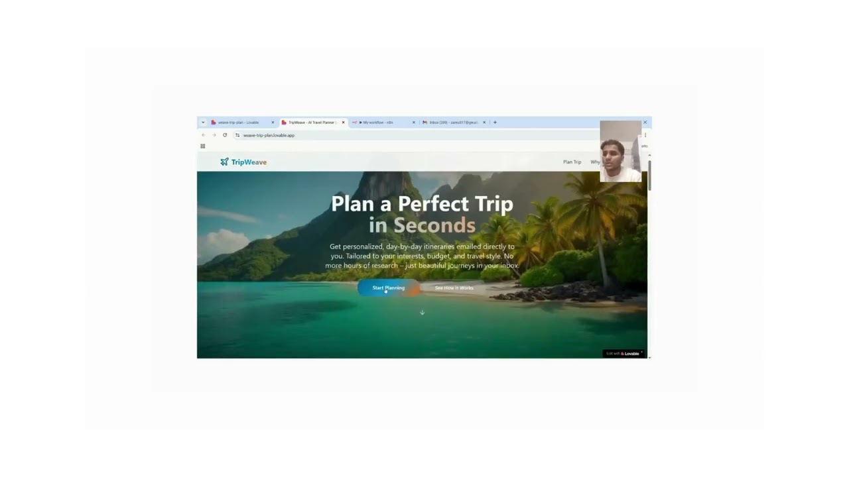Screen dimensions: 849x477
Task: Switch to weave-trip-plan Lovable tab
Action: coord(238,123)
